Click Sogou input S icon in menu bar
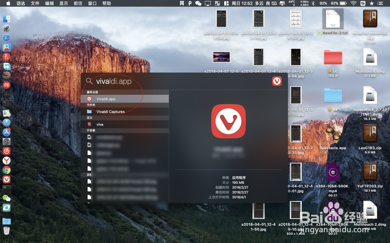Viewport: 390px width, 243px height. [363, 3]
